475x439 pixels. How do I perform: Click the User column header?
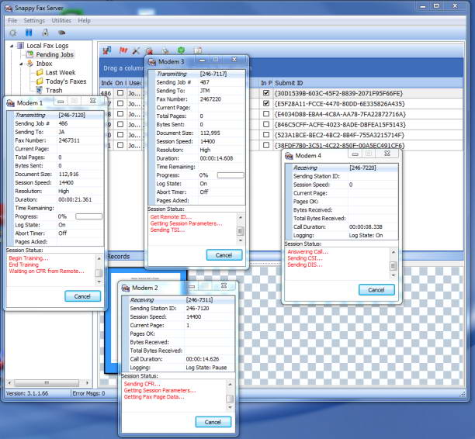pos(135,83)
